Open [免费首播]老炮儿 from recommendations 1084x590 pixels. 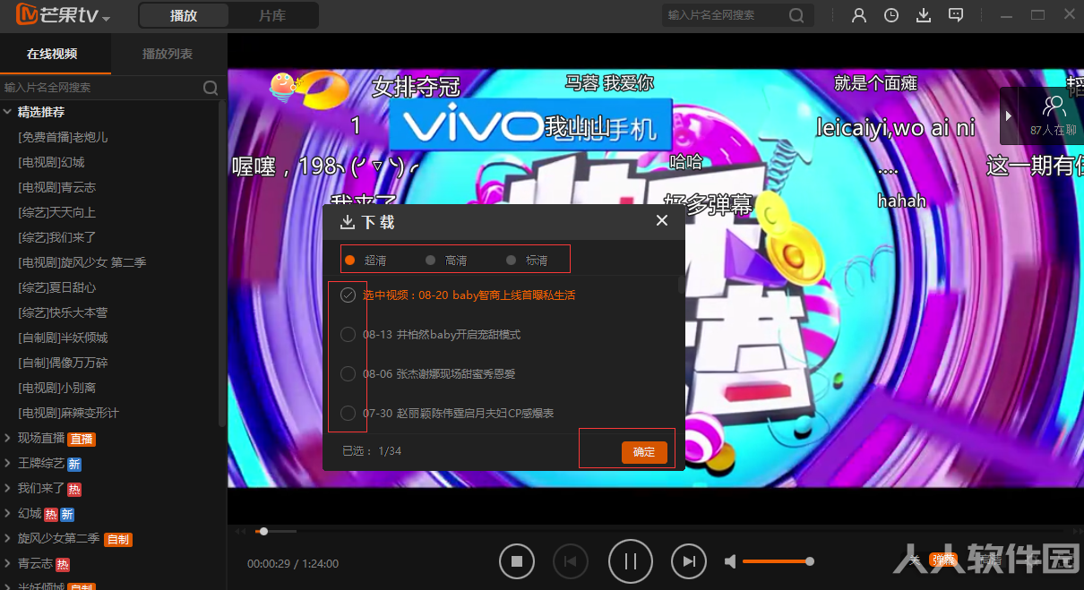point(63,137)
